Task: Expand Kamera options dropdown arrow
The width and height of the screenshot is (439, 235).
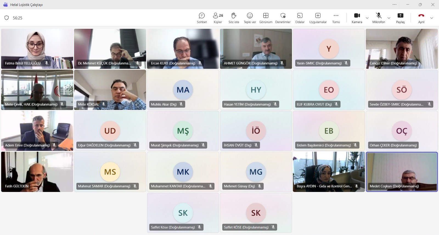Action: [x=367, y=18]
